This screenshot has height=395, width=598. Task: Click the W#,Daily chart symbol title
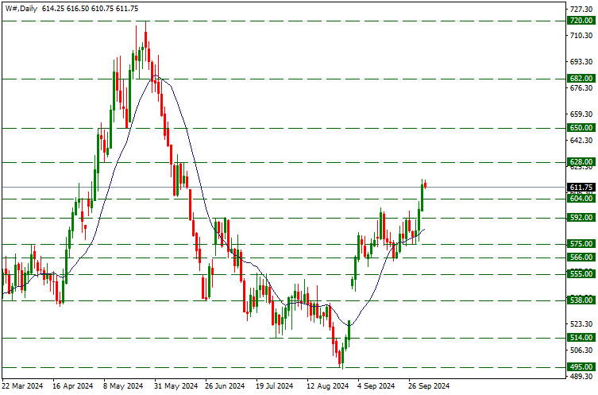pos(24,8)
